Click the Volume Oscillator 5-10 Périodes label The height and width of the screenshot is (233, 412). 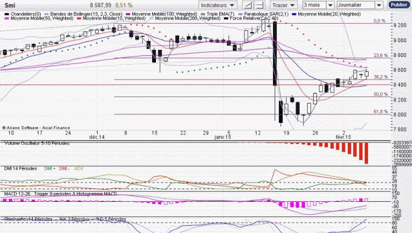point(37,144)
